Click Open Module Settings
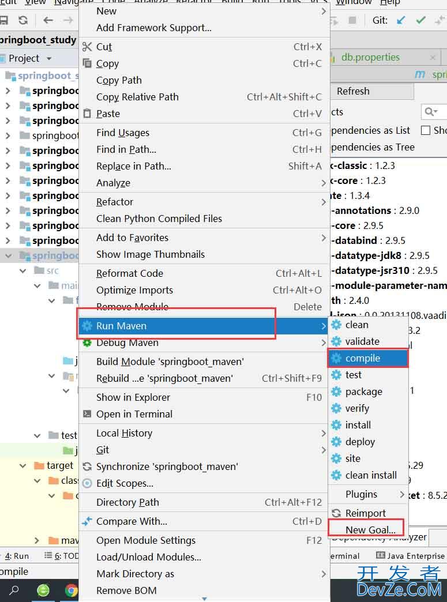This screenshot has width=447, height=602. pos(204,540)
